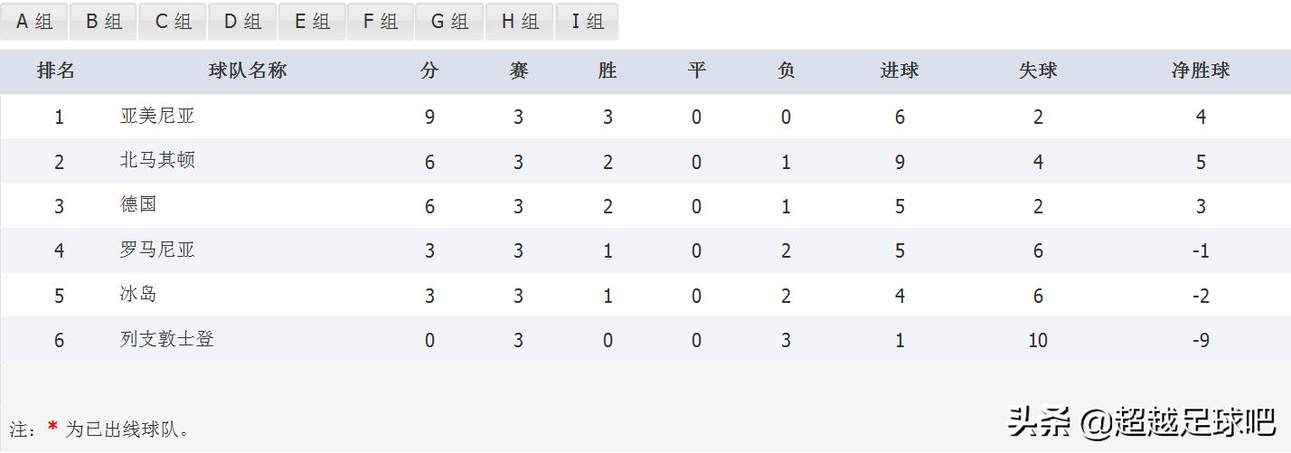Select the H组 group tab
Screen dimensions: 1291x453
tap(520, 22)
